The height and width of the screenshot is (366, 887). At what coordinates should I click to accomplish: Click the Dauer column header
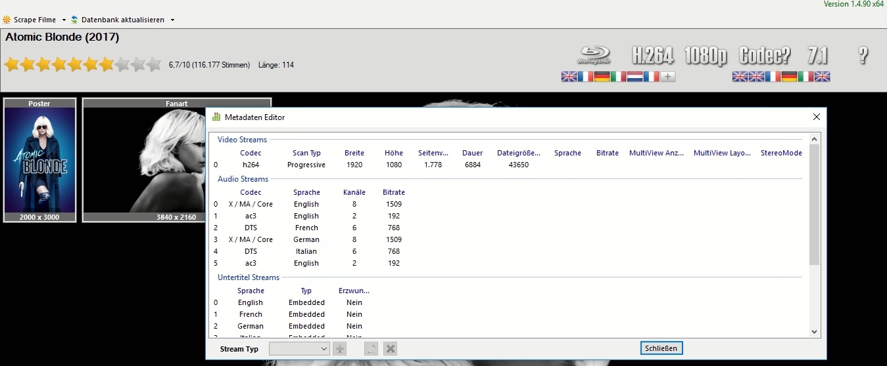(x=472, y=153)
